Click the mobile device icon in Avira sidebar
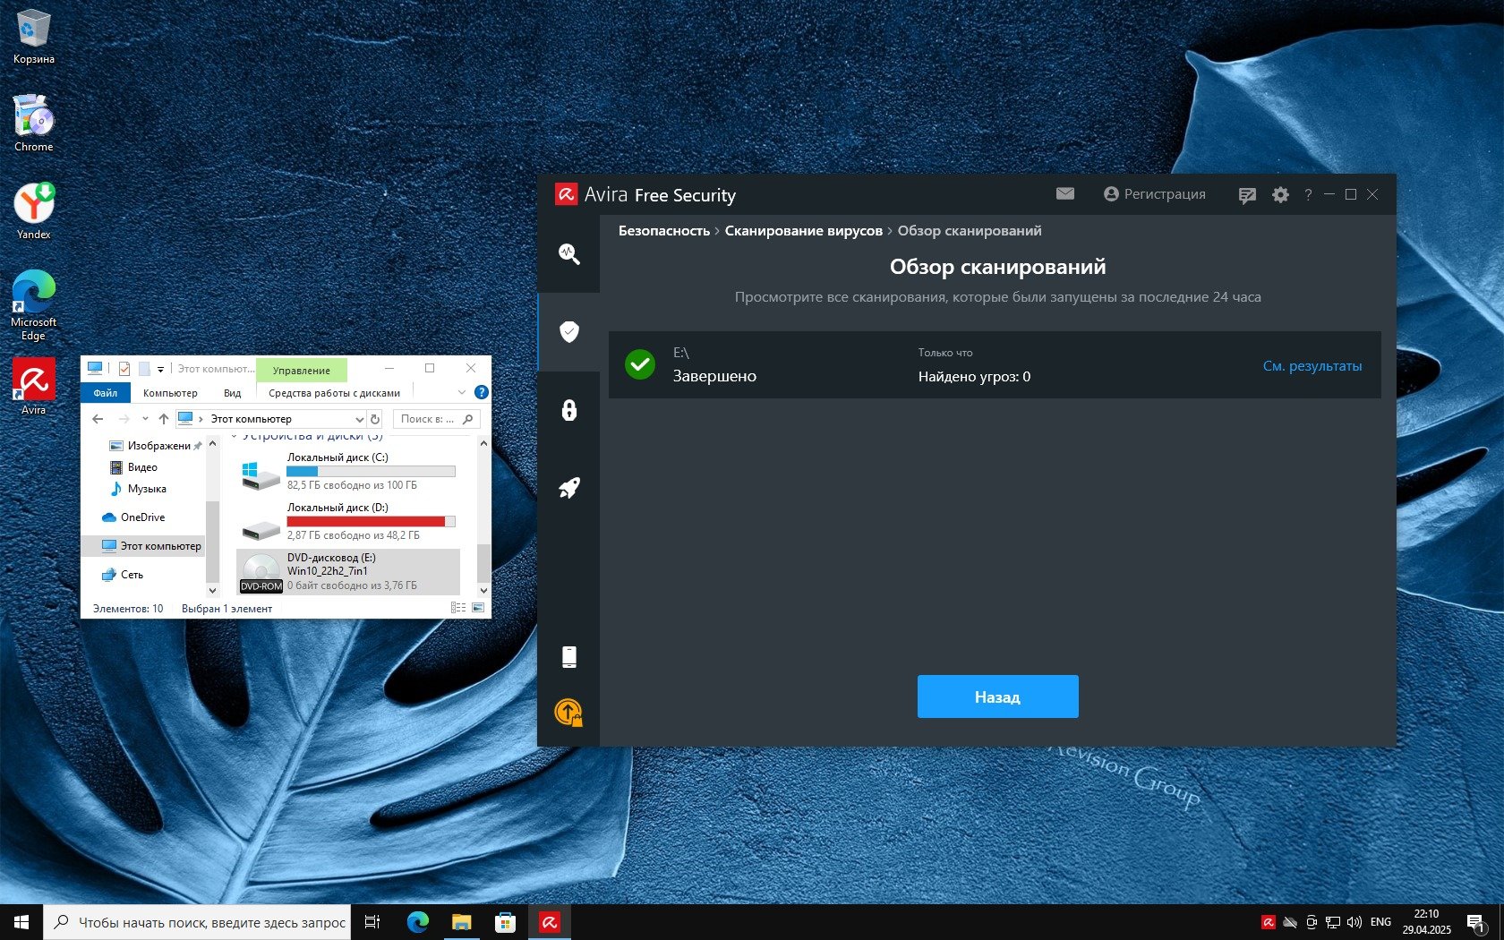Image resolution: width=1504 pixels, height=940 pixels. click(x=568, y=657)
